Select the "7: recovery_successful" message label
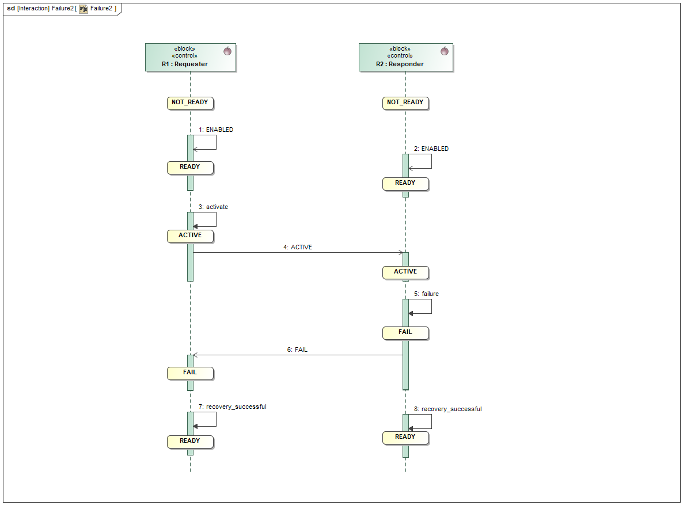 coord(232,407)
